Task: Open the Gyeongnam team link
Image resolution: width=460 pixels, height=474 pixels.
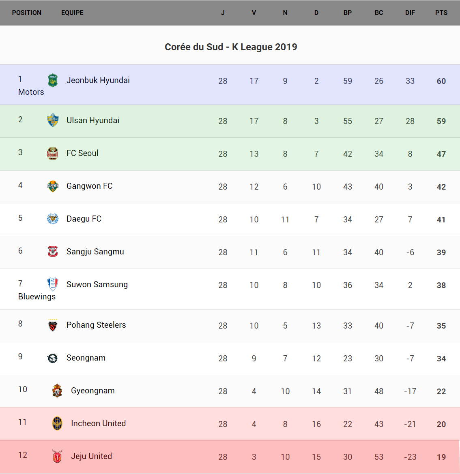Action: click(93, 391)
